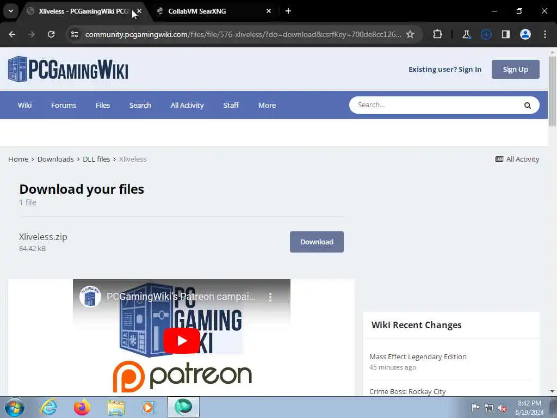
Task: Open Crime Boss: Rockay City recent change
Action: [x=407, y=391]
